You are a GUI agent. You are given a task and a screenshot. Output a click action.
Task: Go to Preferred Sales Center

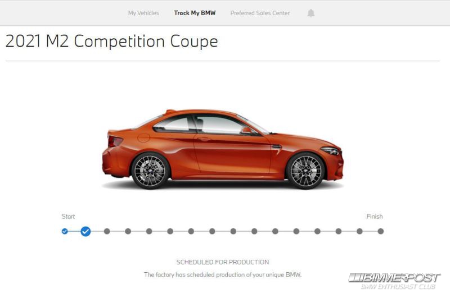click(x=260, y=13)
